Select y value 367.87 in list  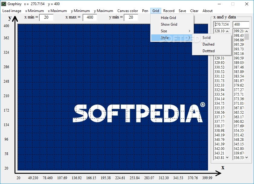[x=239, y=108]
